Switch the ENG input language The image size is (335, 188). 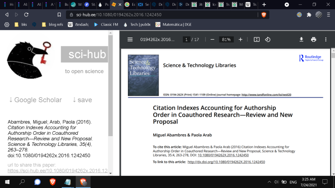point(293,182)
